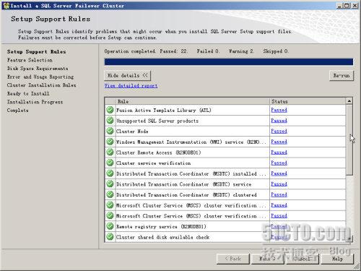The width and height of the screenshot is (361, 271).
Task: Open Passed status for MSDTC installed rule
Action: tap(279, 173)
